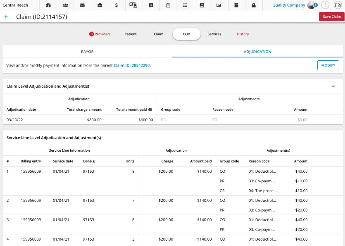Open the bar chart reports icon
Viewport: 345px width, 246px height.
coord(219,5)
